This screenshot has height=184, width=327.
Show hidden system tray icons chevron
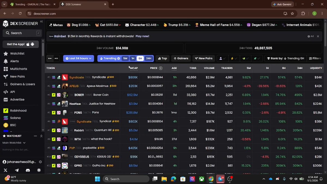[264, 179]
